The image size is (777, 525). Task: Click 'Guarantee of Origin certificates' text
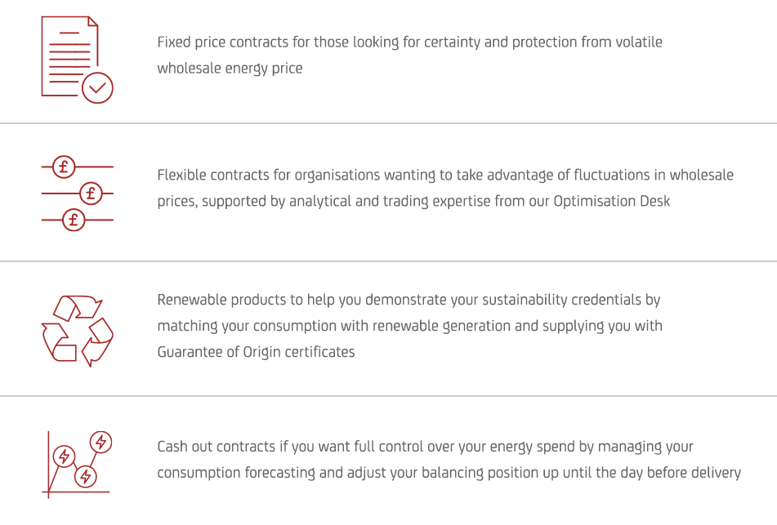coord(256,352)
